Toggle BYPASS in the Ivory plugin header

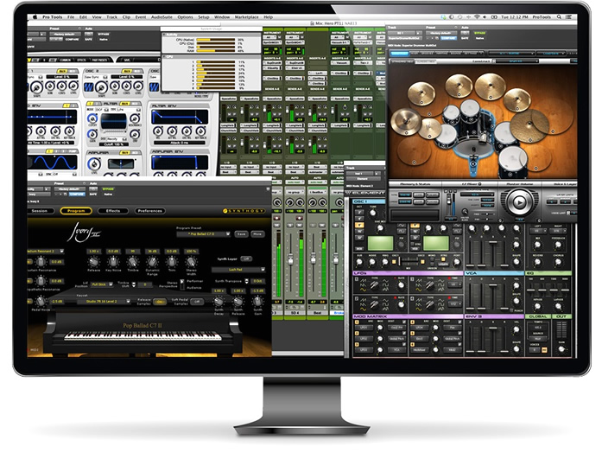(x=108, y=189)
